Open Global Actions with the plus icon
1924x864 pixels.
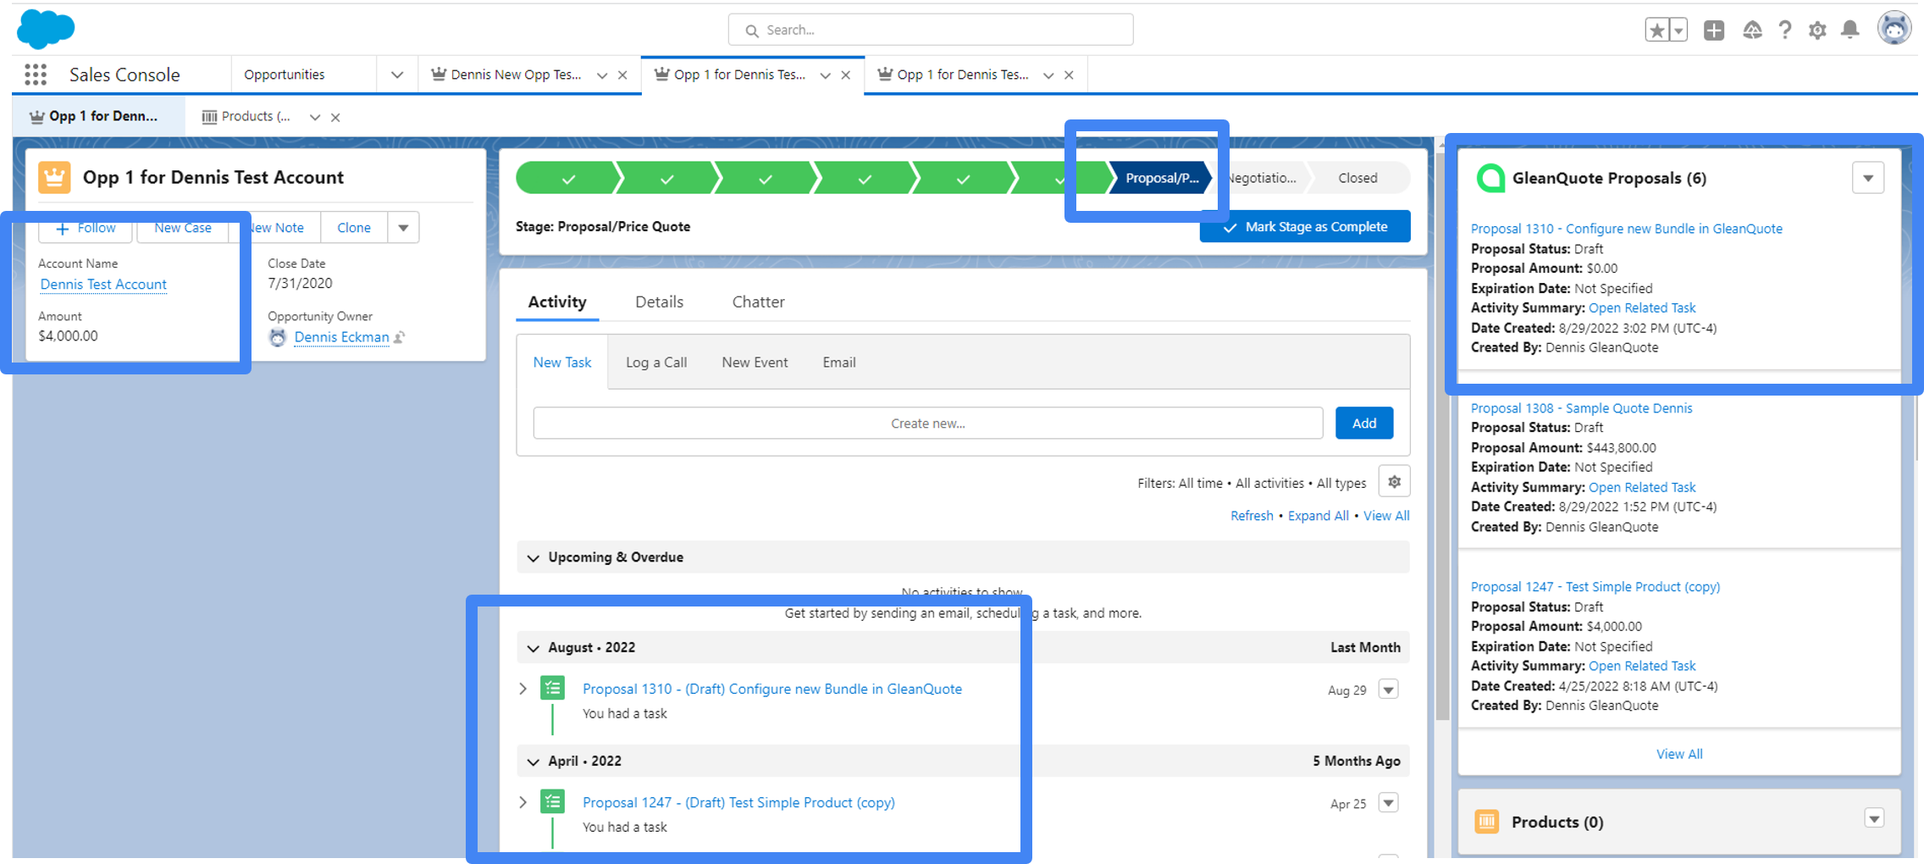[1715, 30]
